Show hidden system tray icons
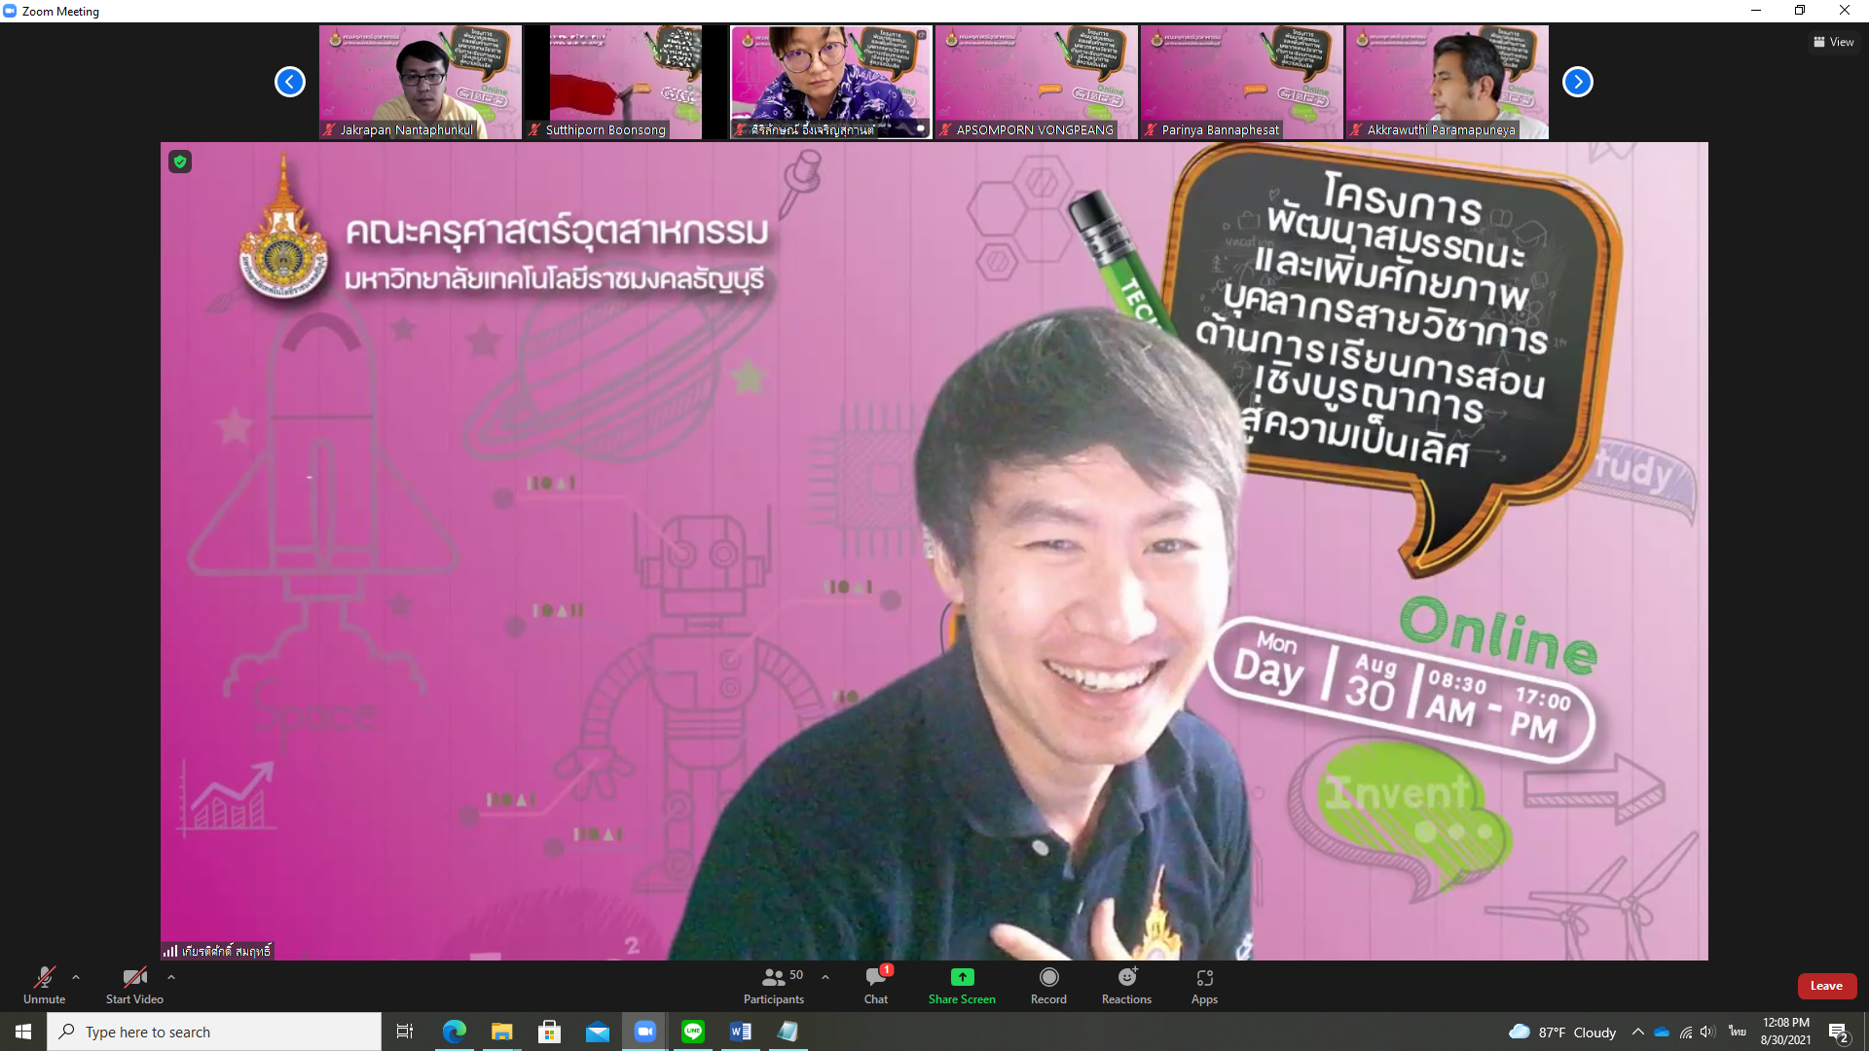Viewport: 1869px width, 1051px height. point(1637,1032)
